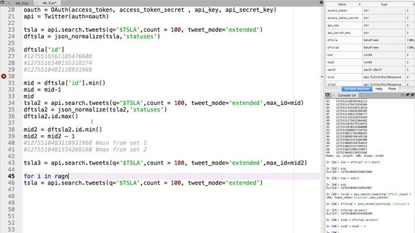Select the access_token_secret variable row

[370, 18]
